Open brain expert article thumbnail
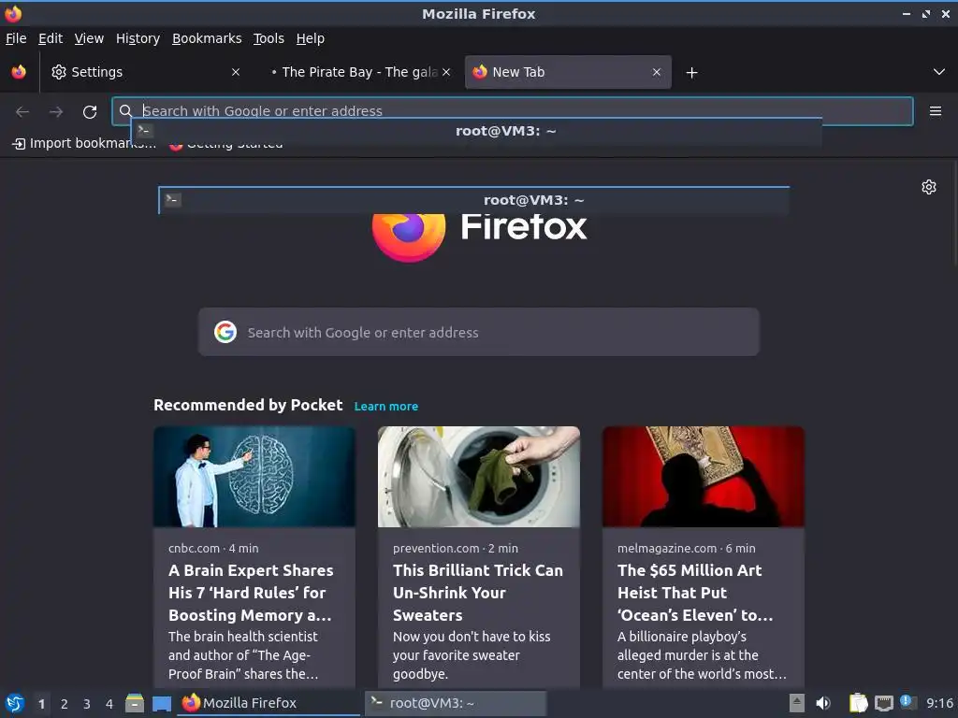Image resolution: width=958 pixels, height=718 pixels. click(x=254, y=477)
